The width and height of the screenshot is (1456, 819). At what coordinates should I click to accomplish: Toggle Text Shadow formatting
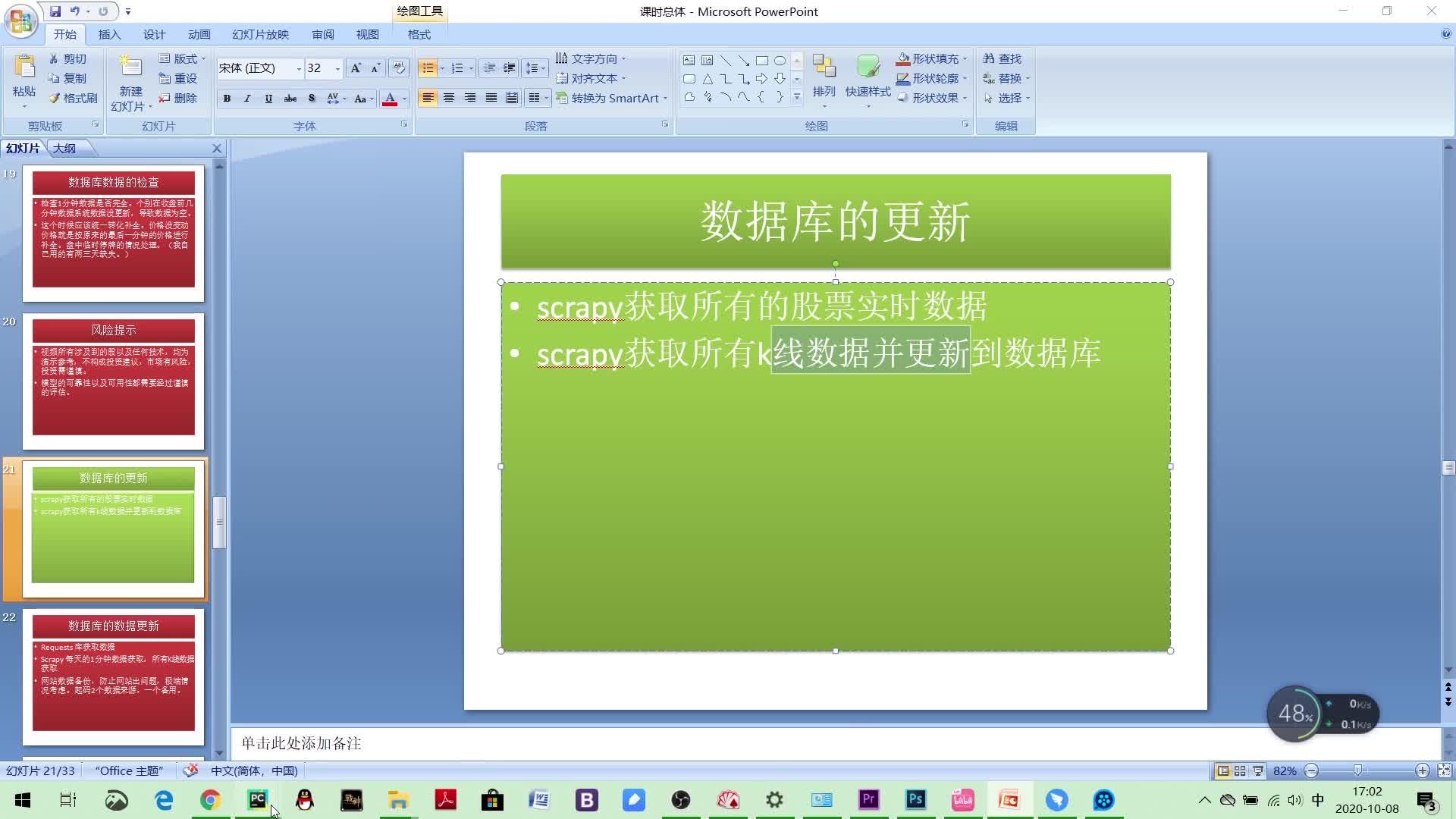click(x=312, y=99)
